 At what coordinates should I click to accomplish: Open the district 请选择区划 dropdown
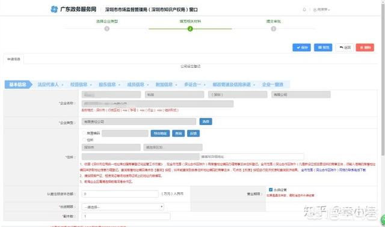tap(173, 147)
